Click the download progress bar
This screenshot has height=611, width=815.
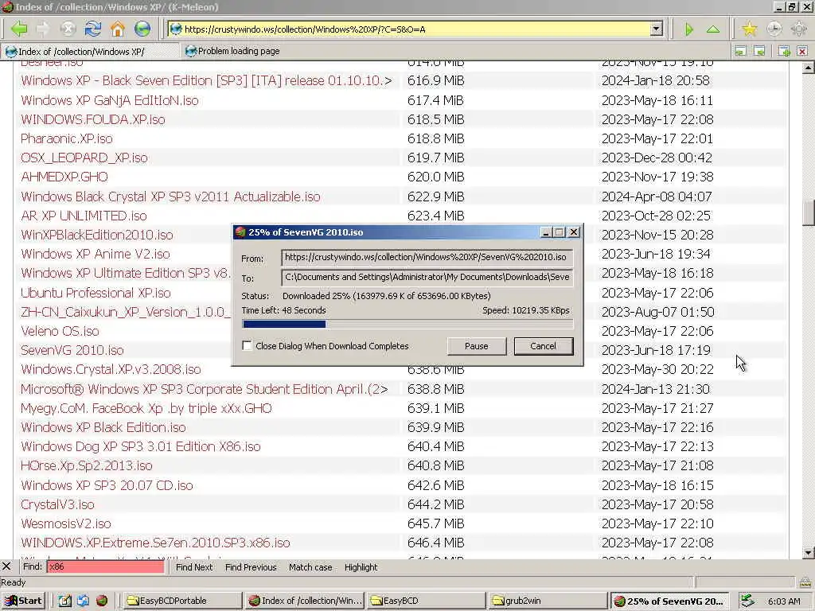point(407,325)
